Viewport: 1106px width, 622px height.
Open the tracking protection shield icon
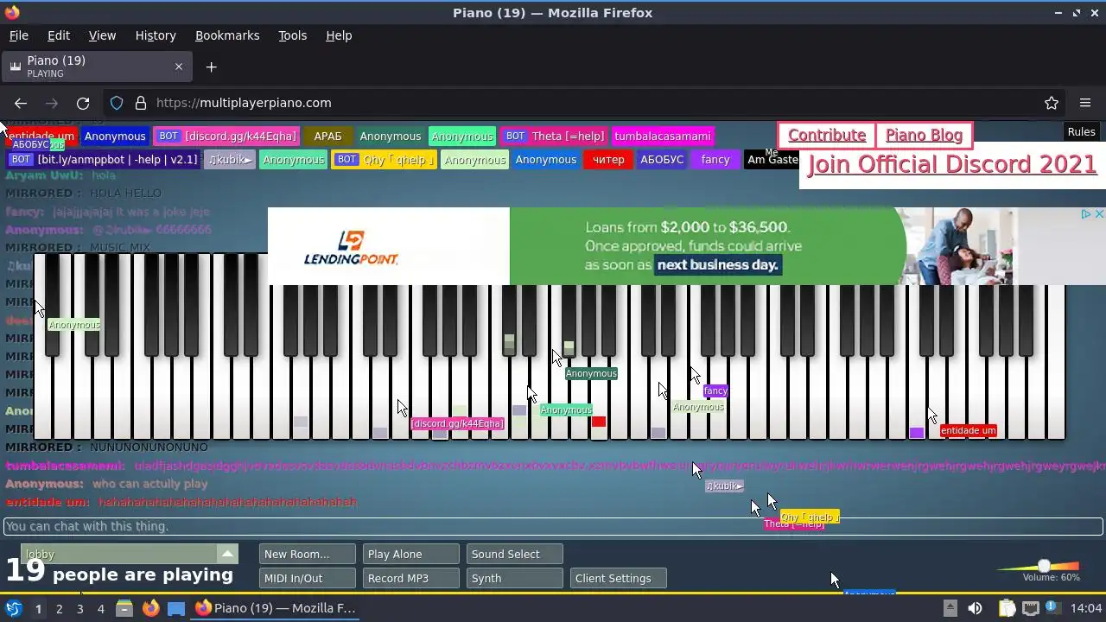(117, 103)
